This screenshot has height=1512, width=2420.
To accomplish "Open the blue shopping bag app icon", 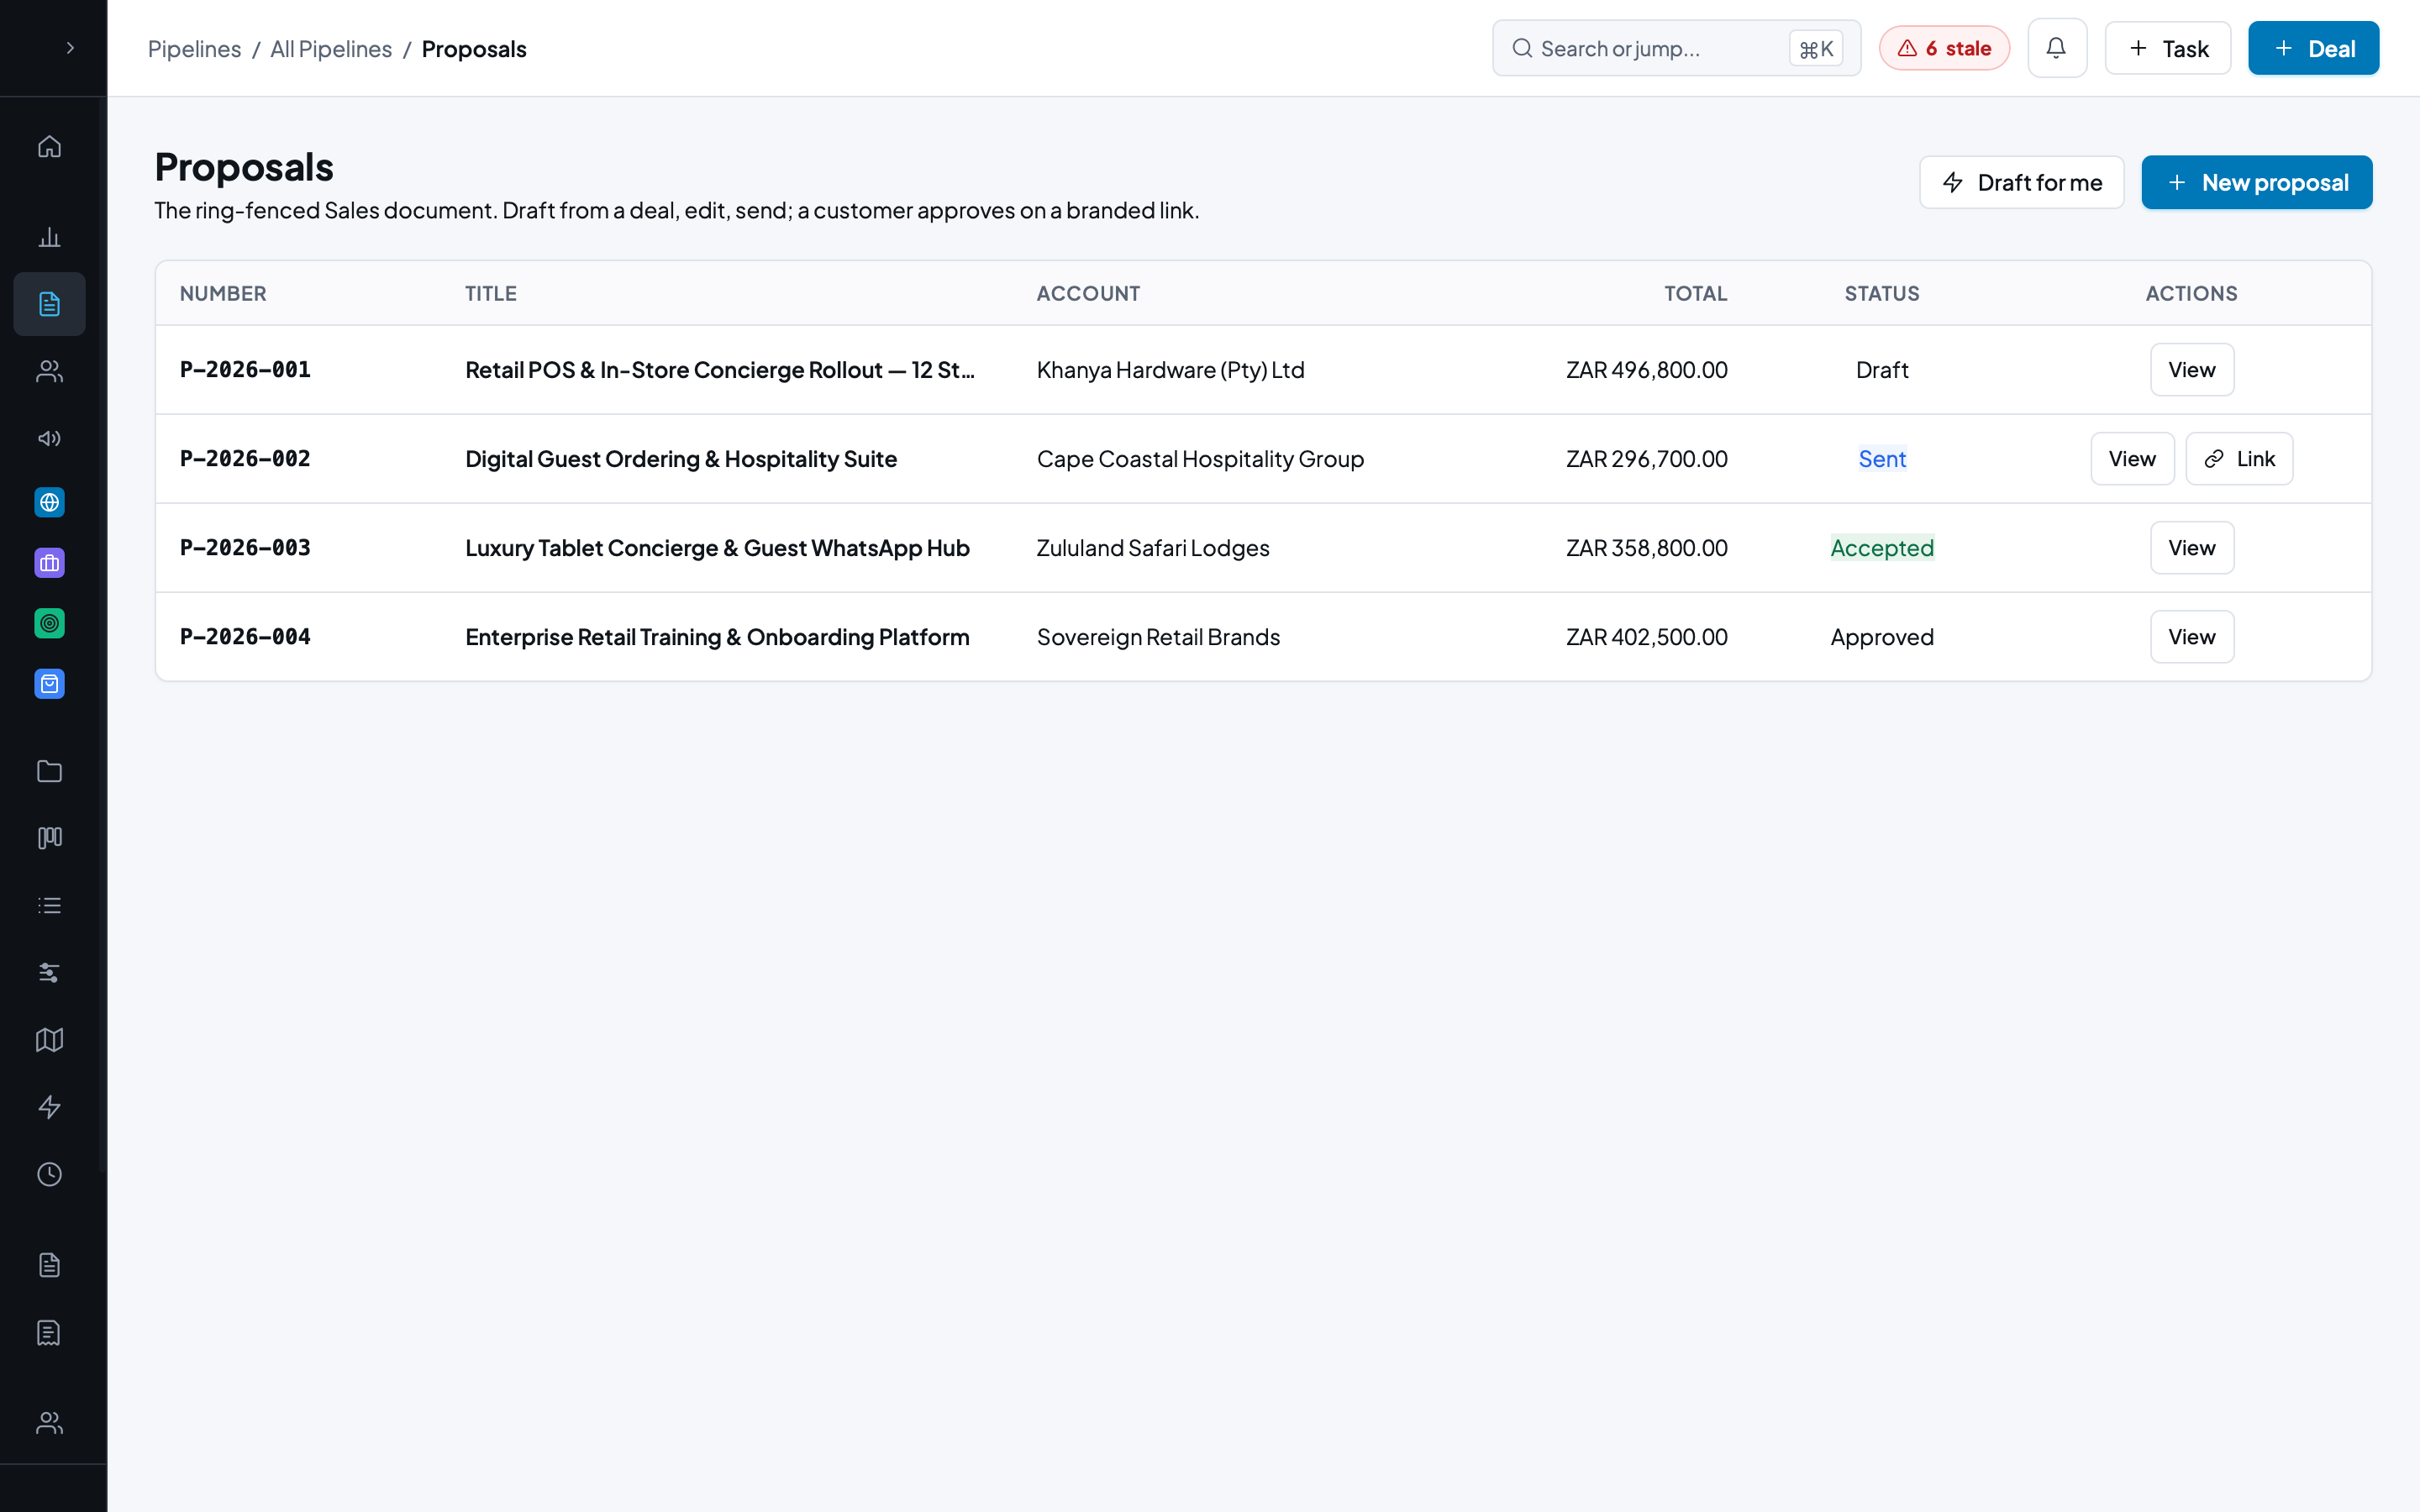I will click(x=49, y=684).
